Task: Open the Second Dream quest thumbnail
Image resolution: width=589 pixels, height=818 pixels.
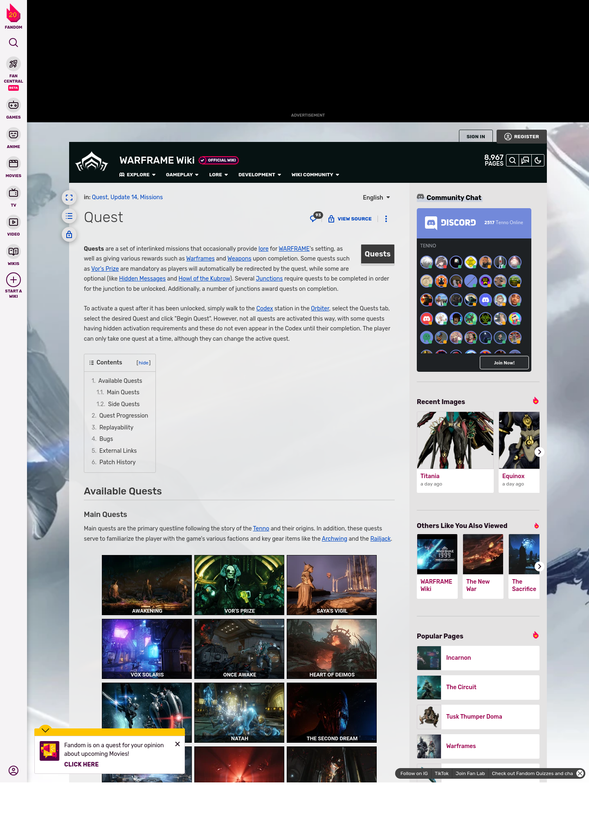Action: tap(332, 712)
